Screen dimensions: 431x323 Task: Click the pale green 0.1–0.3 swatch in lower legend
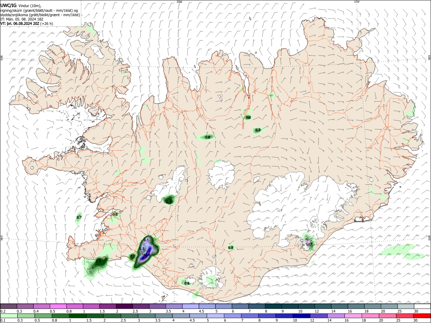tap(9, 316)
